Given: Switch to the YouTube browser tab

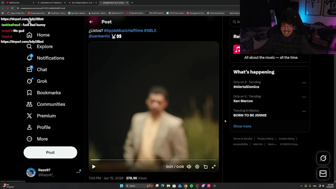Looking at the screenshot, I should coord(20,3).
